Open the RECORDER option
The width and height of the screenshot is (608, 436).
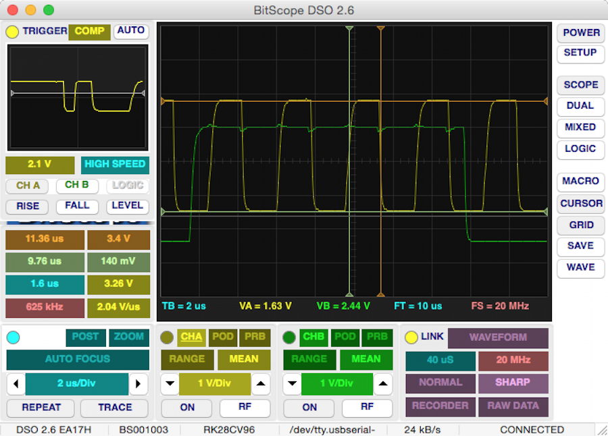click(440, 406)
